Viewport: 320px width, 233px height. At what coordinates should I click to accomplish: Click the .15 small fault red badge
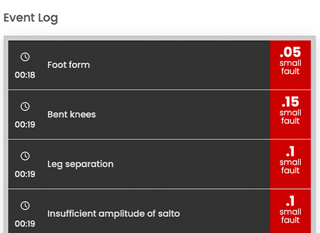coord(291,115)
